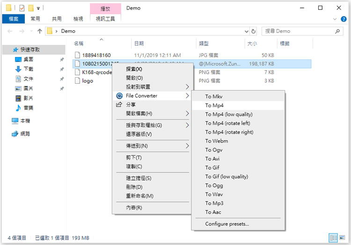The image size is (351, 245).
Task: Open 影片 folder in sidebar
Action: (29, 98)
